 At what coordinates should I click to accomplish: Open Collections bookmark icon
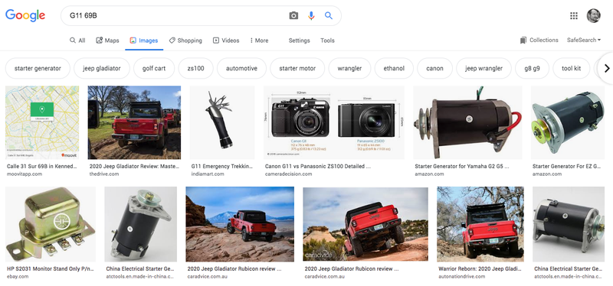[x=523, y=41]
